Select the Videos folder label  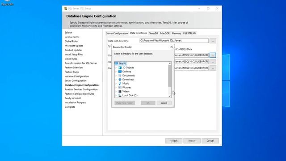(126, 91)
